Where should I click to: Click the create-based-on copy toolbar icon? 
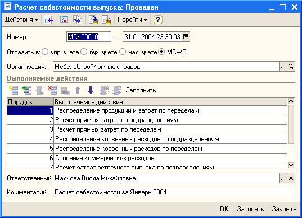click(x=78, y=20)
